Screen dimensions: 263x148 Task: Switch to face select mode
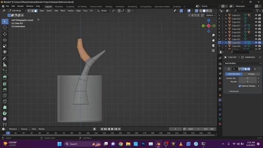[36, 11]
